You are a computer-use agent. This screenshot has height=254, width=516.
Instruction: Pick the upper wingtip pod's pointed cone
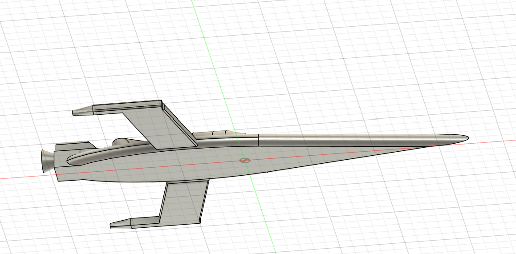pyautogui.click(x=83, y=111)
